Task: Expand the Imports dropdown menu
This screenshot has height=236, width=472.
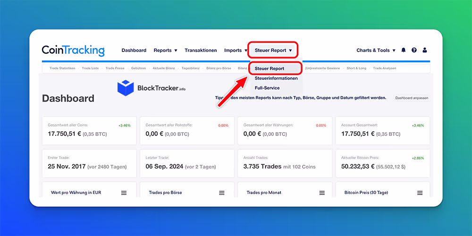Action: click(236, 51)
